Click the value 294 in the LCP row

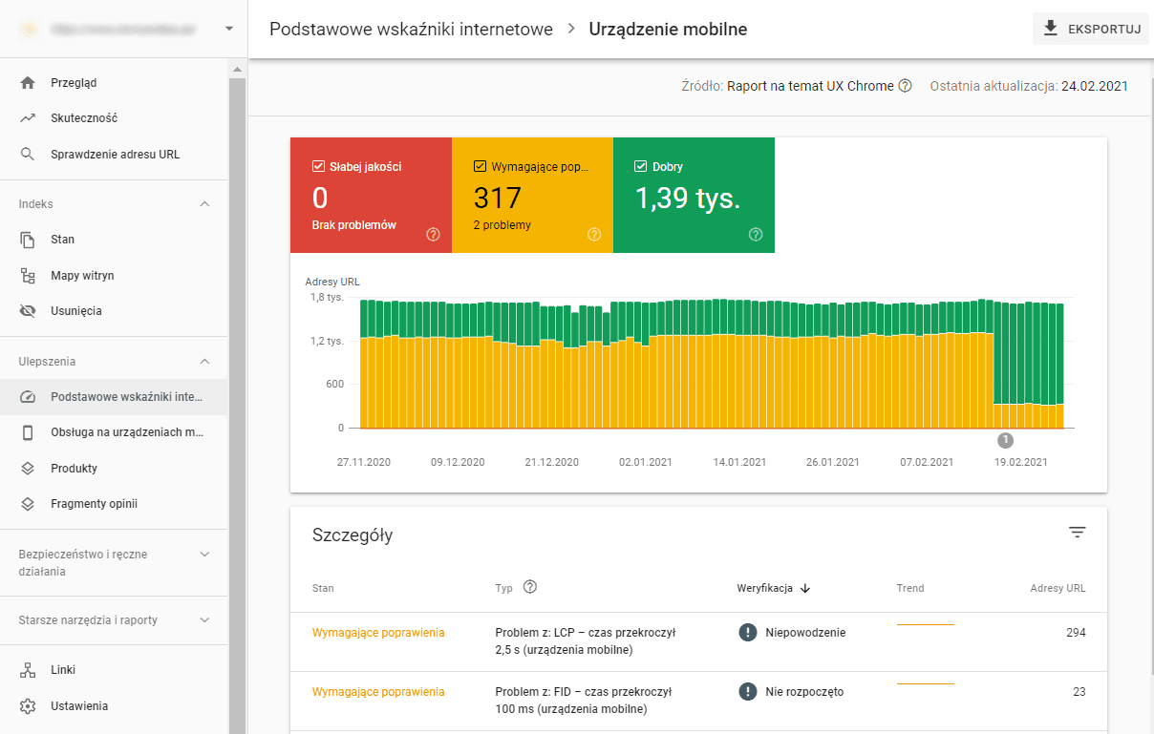coord(1076,632)
